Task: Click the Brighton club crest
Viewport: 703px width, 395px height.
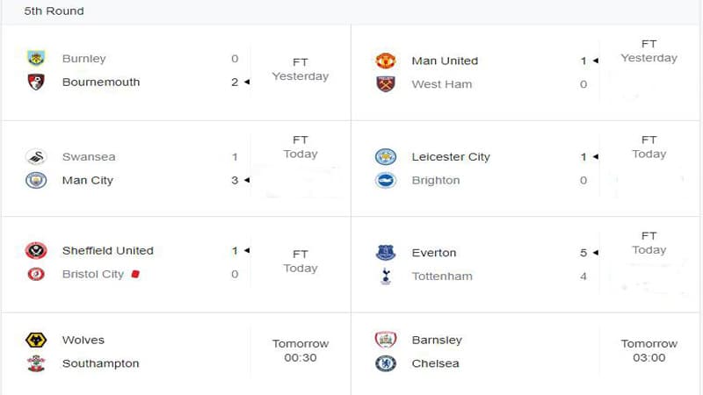Action: [x=385, y=180]
